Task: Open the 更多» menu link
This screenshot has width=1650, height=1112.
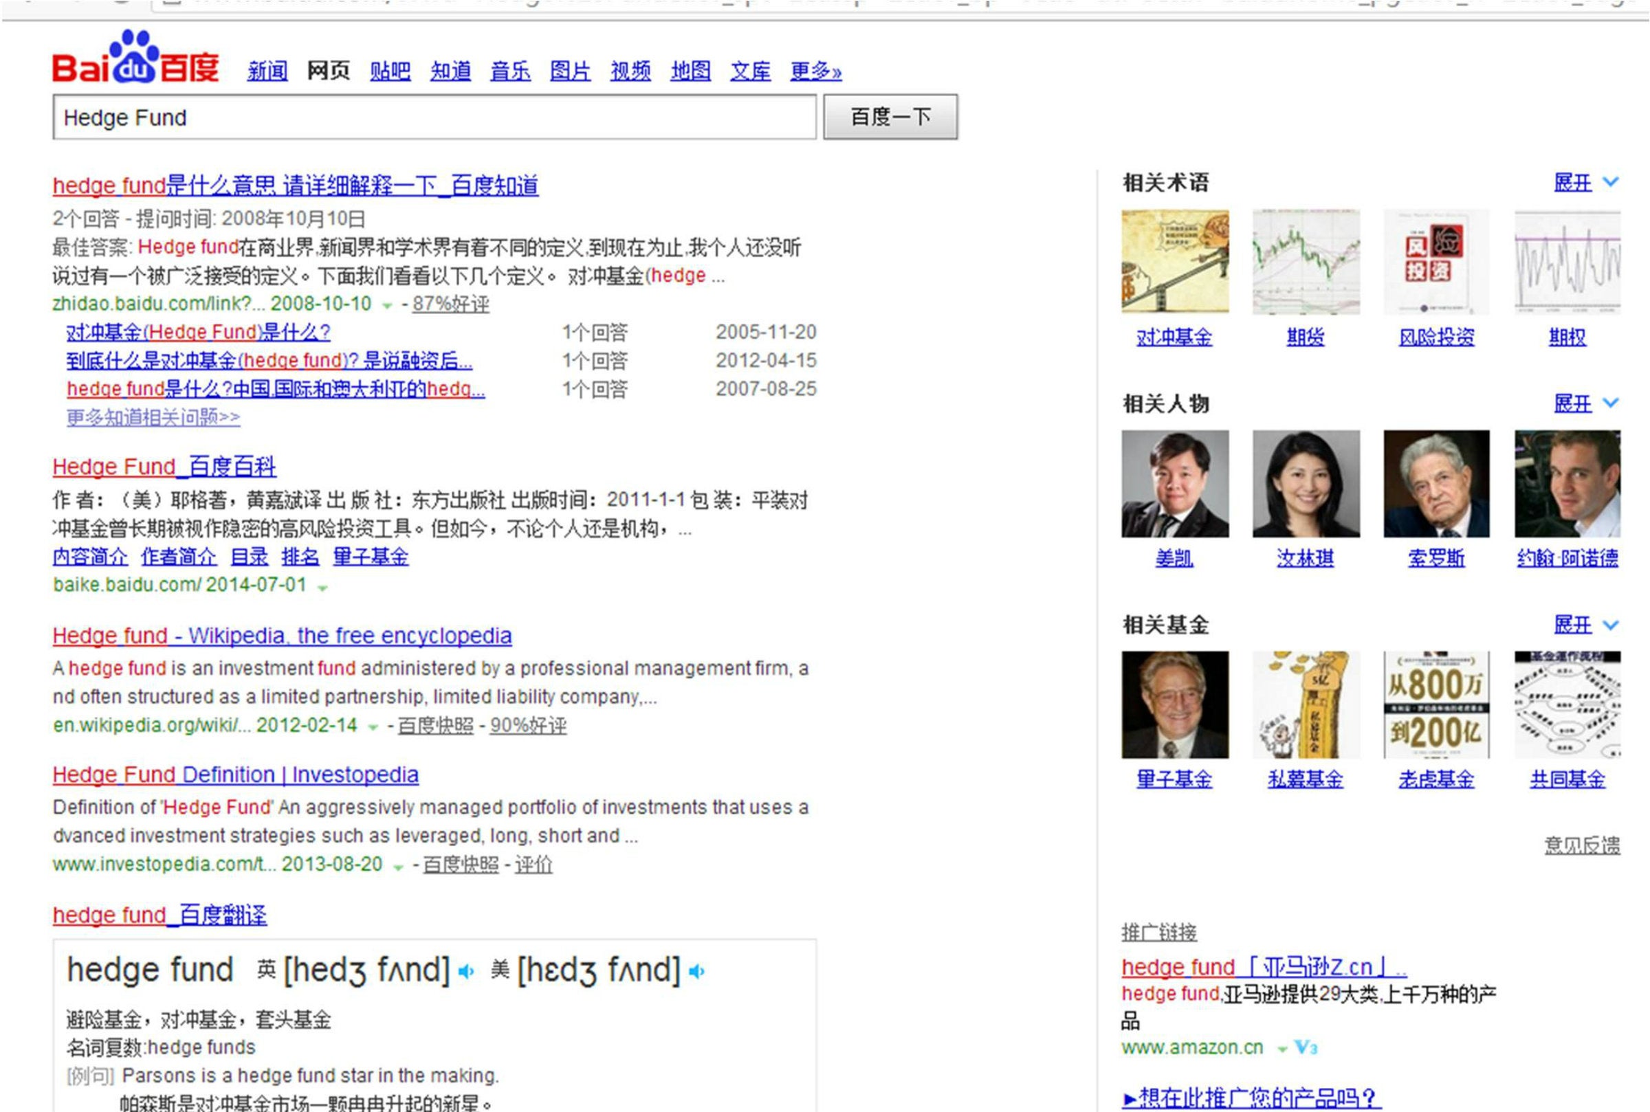Action: pos(816,71)
